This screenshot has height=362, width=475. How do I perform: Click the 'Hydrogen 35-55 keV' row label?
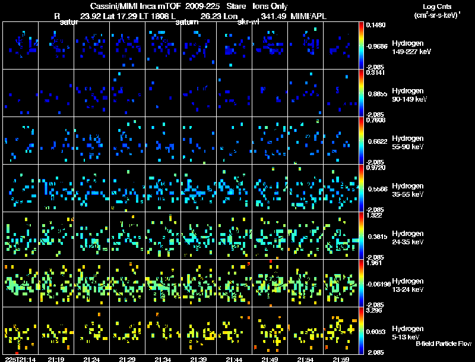point(408,190)
